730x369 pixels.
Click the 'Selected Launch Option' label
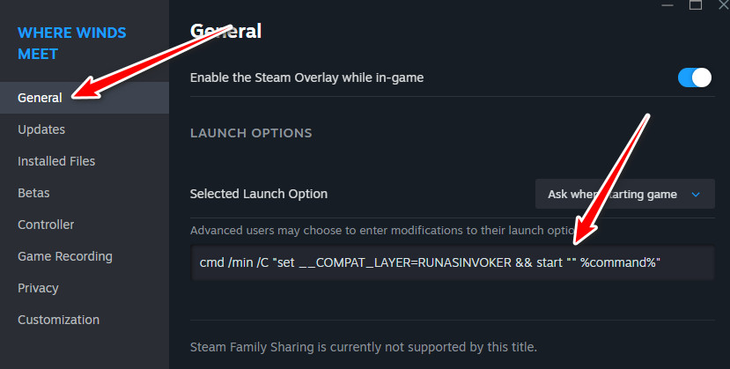point(259,194)
